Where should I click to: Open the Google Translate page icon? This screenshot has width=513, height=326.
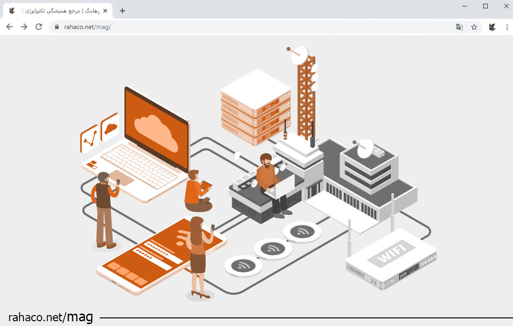tap(459, 27)
